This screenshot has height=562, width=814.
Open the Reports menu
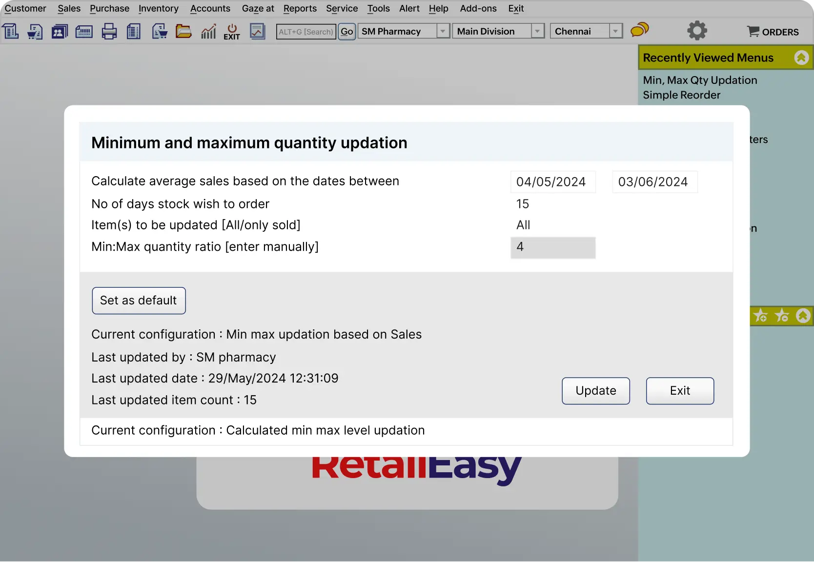coord(300,8)
